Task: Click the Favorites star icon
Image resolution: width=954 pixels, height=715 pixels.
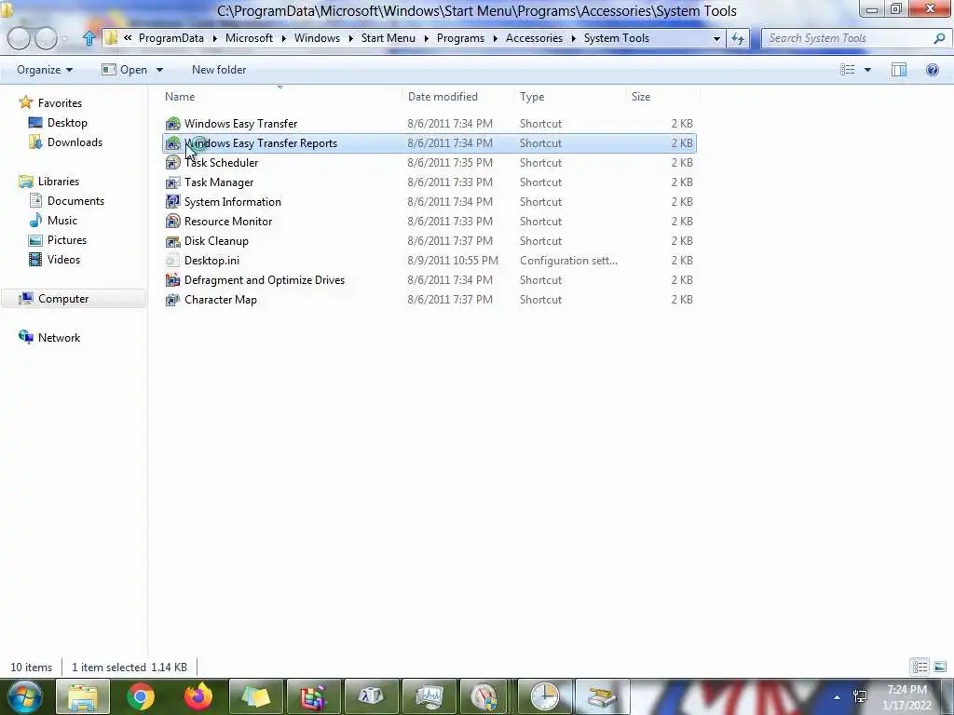Action: tap(25, 102)
